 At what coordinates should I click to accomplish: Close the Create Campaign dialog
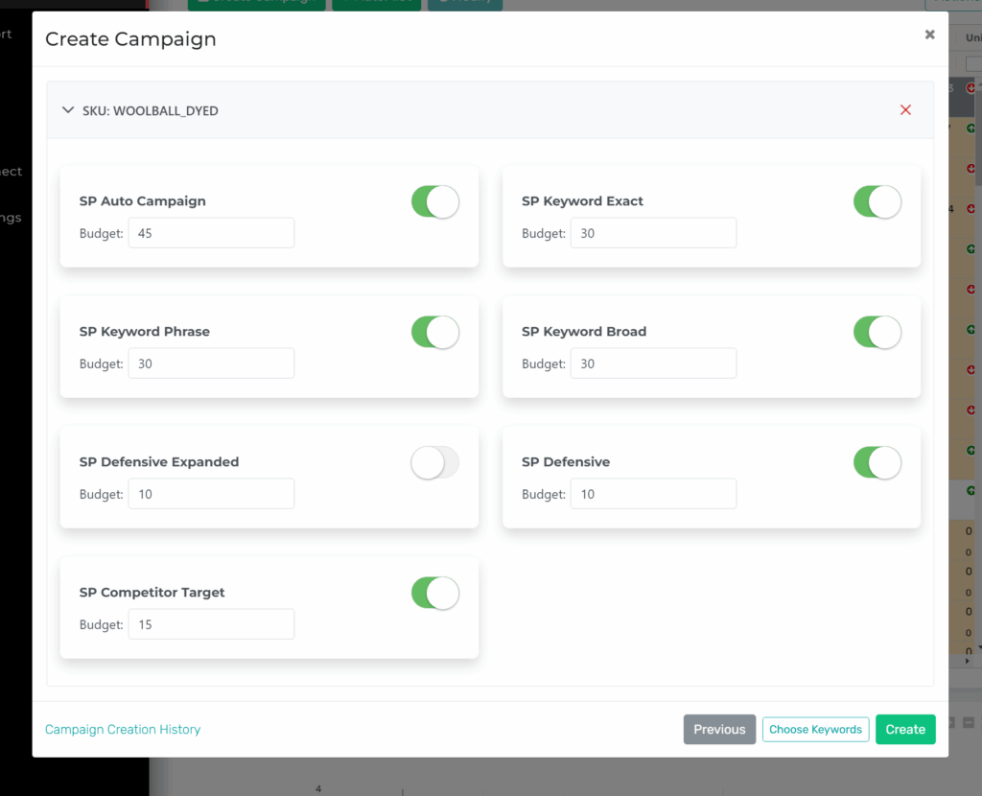point(929,35)
